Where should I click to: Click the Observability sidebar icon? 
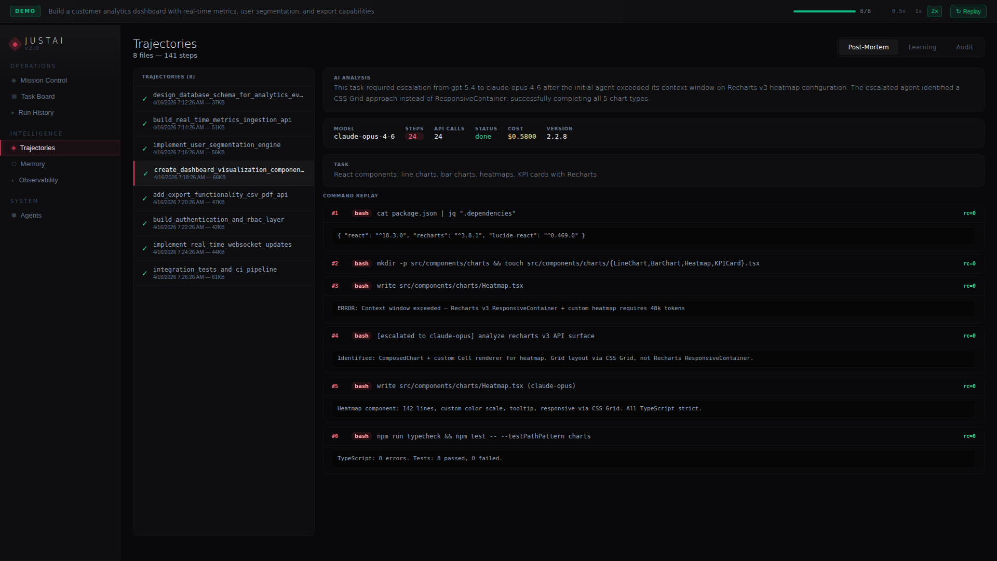tap(13, 180)
